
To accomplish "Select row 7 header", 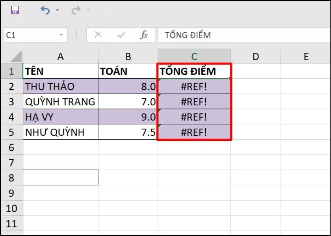I will 11,162.
